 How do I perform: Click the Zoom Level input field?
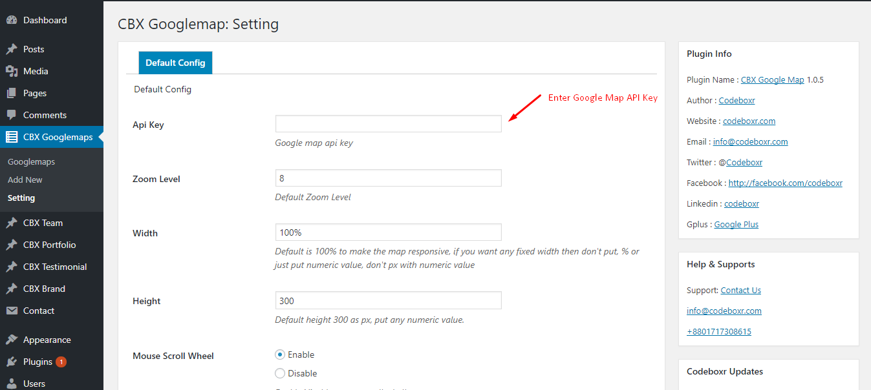(x=388, y=178)
